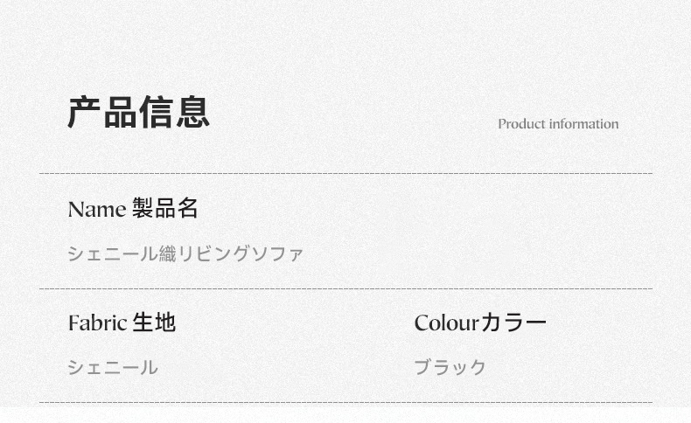Click the 製品名 Japanese characters
Viewport: 691px width, 423px height.
tap(165, 208)
